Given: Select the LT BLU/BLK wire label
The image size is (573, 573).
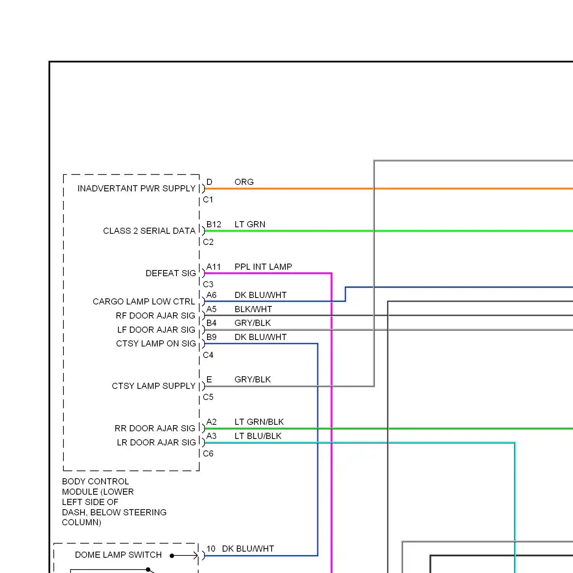Looking at the screenshot, I should [258, 436].
